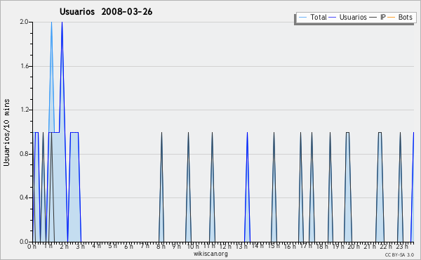Click the 'Usuarios/10 mins' y-axis label
This screenshot has width=421, height=260.
(x=7, y=132)
